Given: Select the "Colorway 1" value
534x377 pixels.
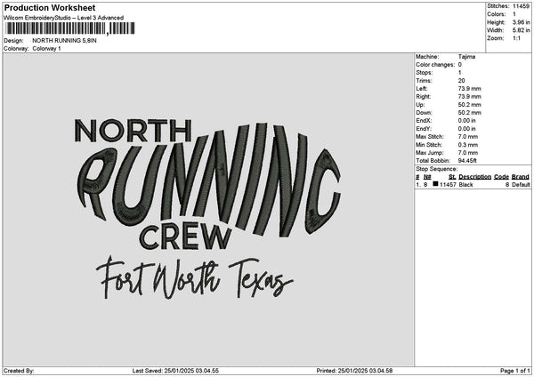Looking at the screenshot, I should point(46,49).
